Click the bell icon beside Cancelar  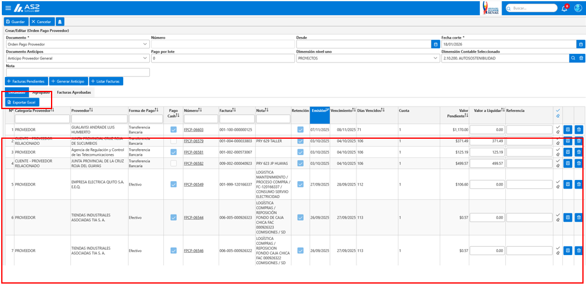(60, 22)
